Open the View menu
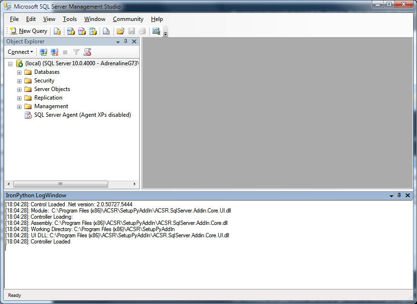Viewport: 417px width, 304px height. 49,19
